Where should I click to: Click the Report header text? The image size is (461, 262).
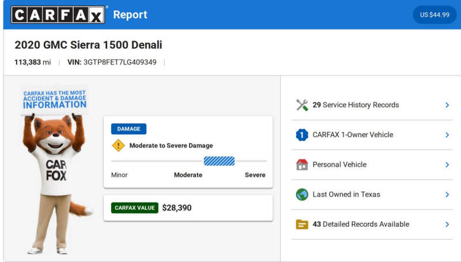point(130,15)
